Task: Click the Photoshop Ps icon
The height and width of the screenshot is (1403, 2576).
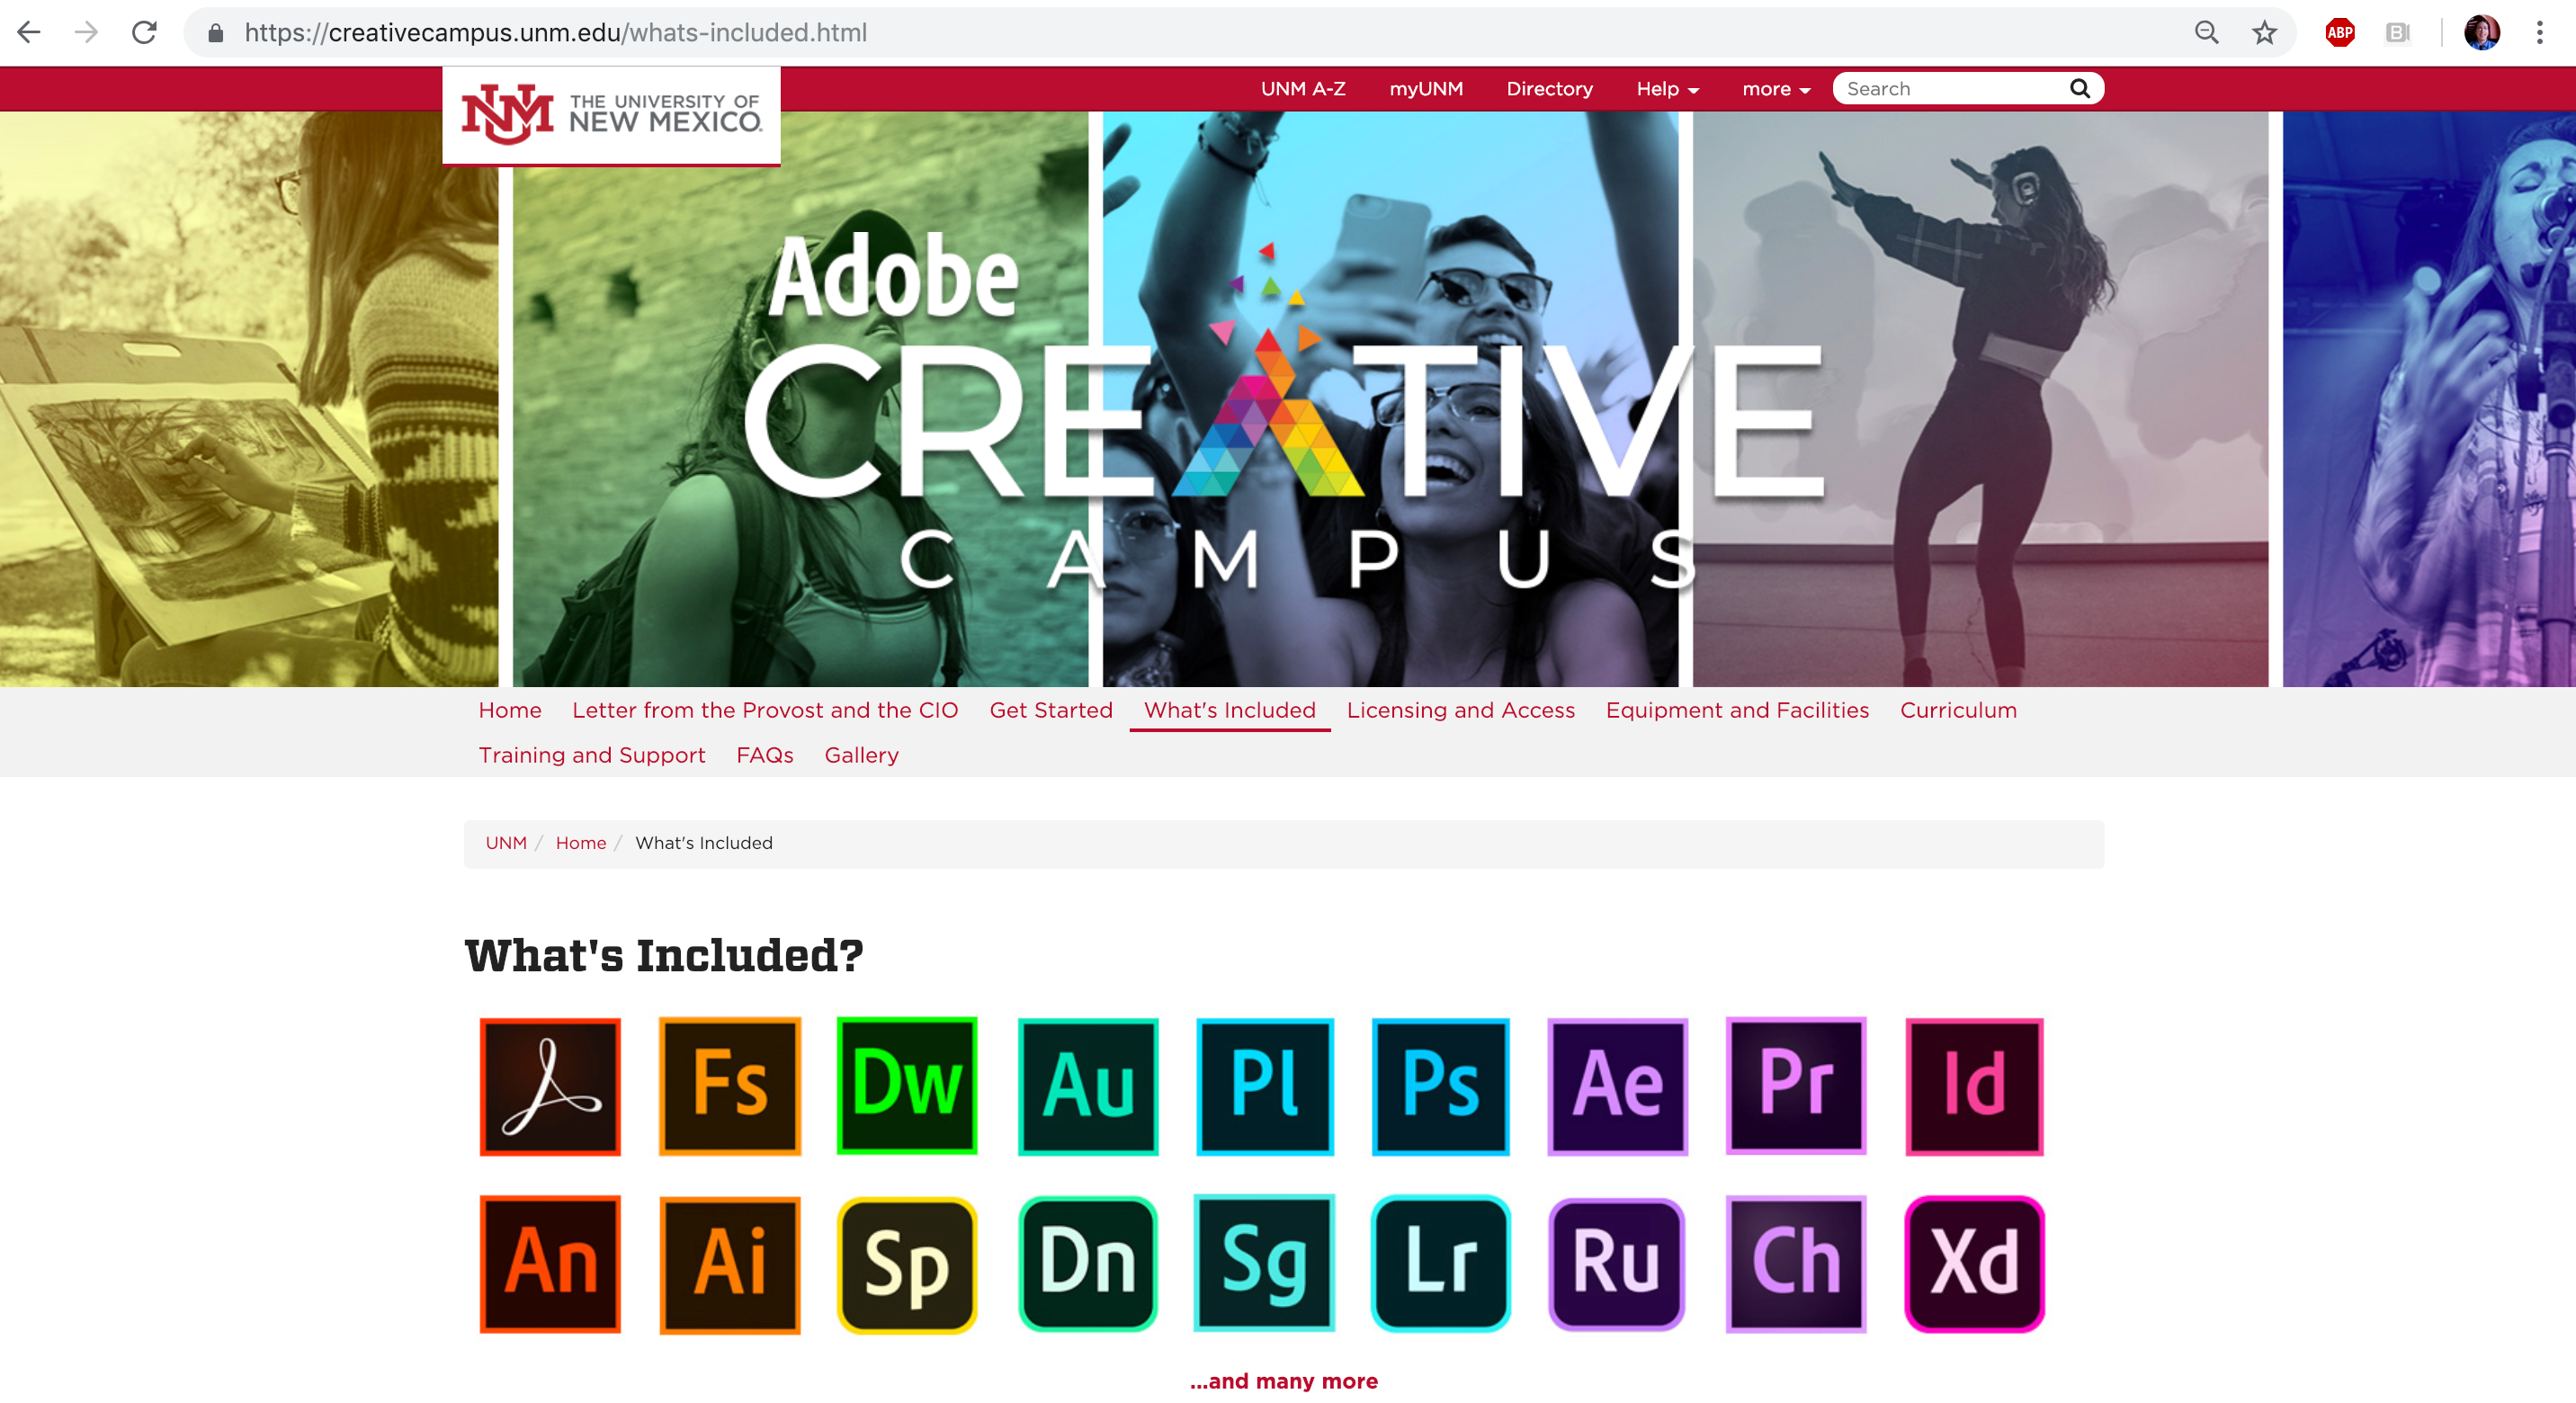Action: point(1440,1086)
